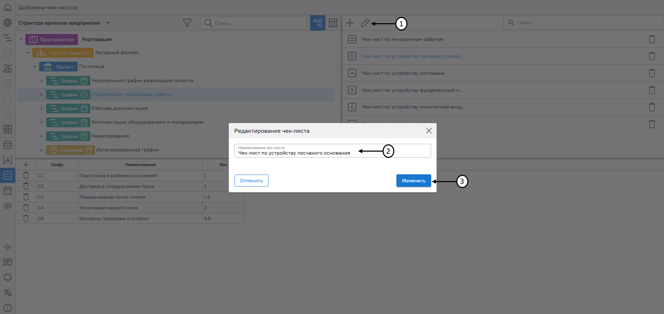The image size is (664, 314).
Task: Click the plus icon to add checklist
Action: (350, 23)
